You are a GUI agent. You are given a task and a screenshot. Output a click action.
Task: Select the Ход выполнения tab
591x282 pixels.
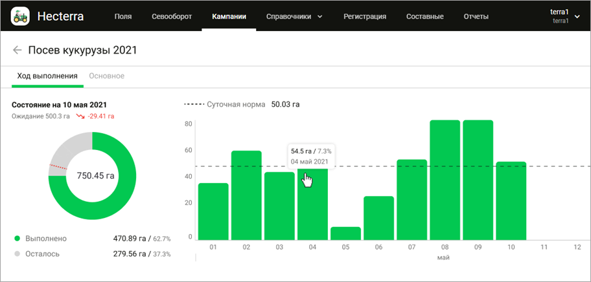click(47, 76)
